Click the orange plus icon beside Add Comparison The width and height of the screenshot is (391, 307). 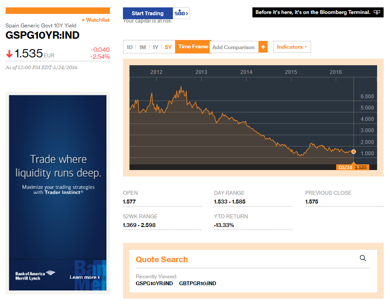(263, 47)
